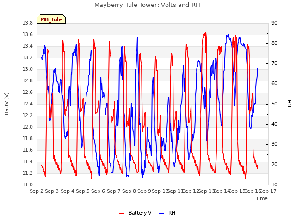The height and width of the screenshot is (222, 296).
Task: Click the RH right axis label
Action: pos(290,104)
